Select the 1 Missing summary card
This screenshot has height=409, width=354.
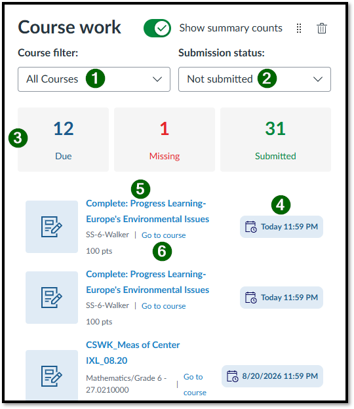tap(165, 140)
